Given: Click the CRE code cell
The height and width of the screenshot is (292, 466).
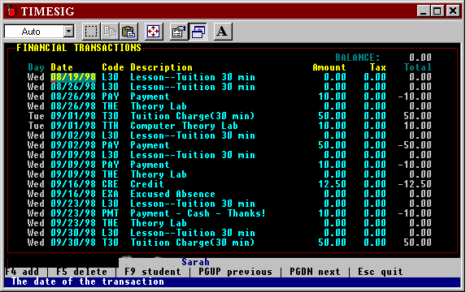Looking at the screenshot, I should (111, 184).
